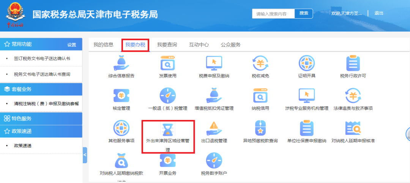Open 一般退（抵）税管理 icon
The width and height of the screenshot is (410, 183).
[168, 95]
